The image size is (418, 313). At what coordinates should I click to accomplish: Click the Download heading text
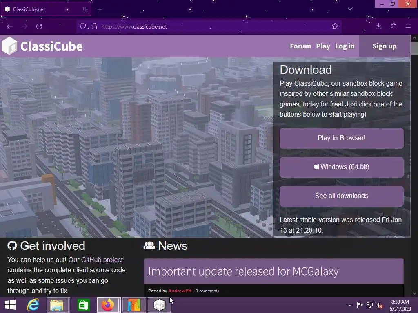click(306, 70)
